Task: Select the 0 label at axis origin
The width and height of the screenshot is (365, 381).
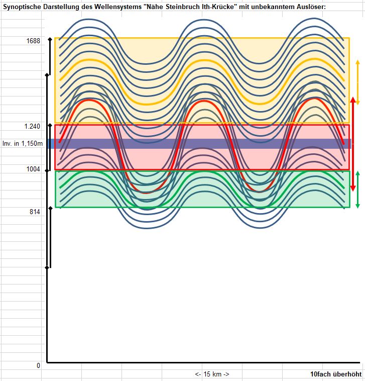Action: click(x=38, y=365)
